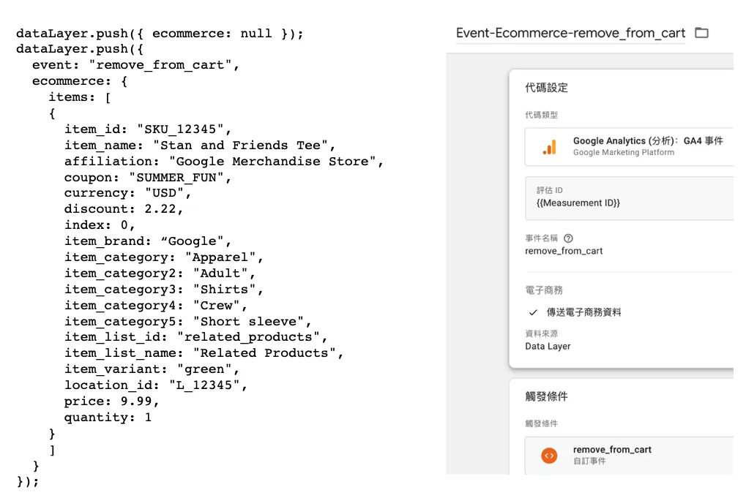This screenshot has width=746, height=498.
Task: Click the 傳送電子商務資料 text
Action: [x=583, y=312]
